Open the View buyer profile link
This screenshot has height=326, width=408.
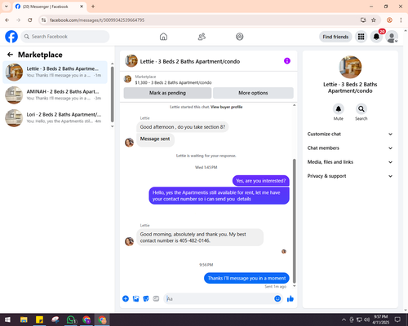[227, 107]
